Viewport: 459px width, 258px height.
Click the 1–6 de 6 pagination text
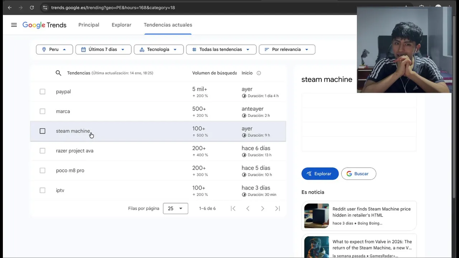coord(207,209)
